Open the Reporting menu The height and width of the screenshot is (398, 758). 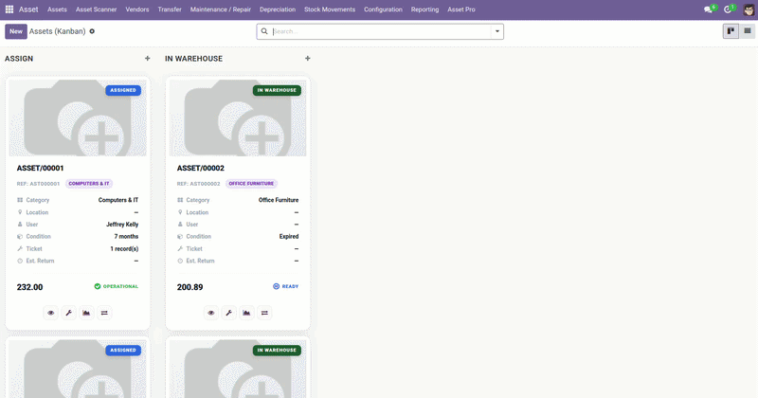[424, 9]
